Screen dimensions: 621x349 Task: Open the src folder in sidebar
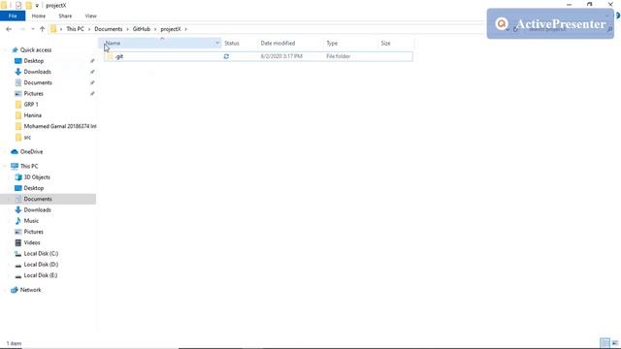(x=27, y=138)
